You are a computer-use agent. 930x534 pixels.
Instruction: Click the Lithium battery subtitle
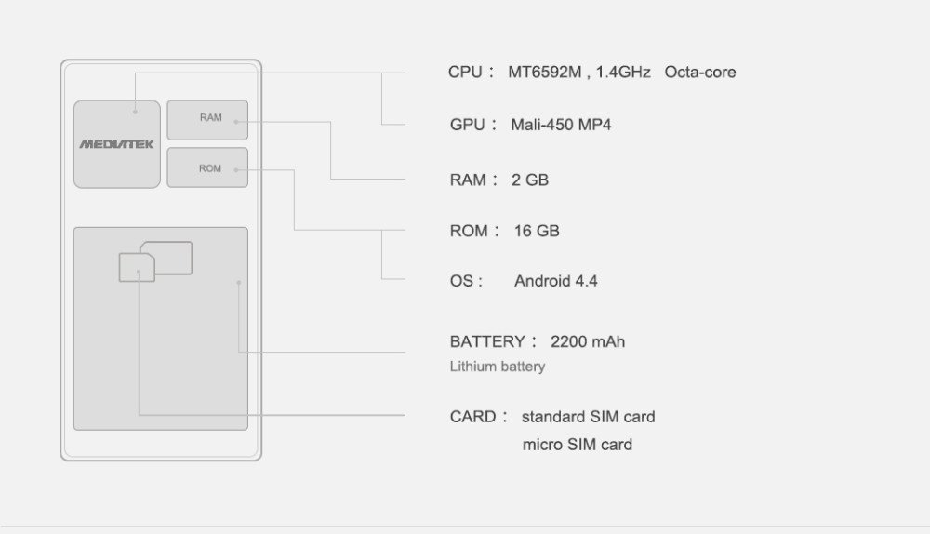pyautogui.click(x=498, y=367)
